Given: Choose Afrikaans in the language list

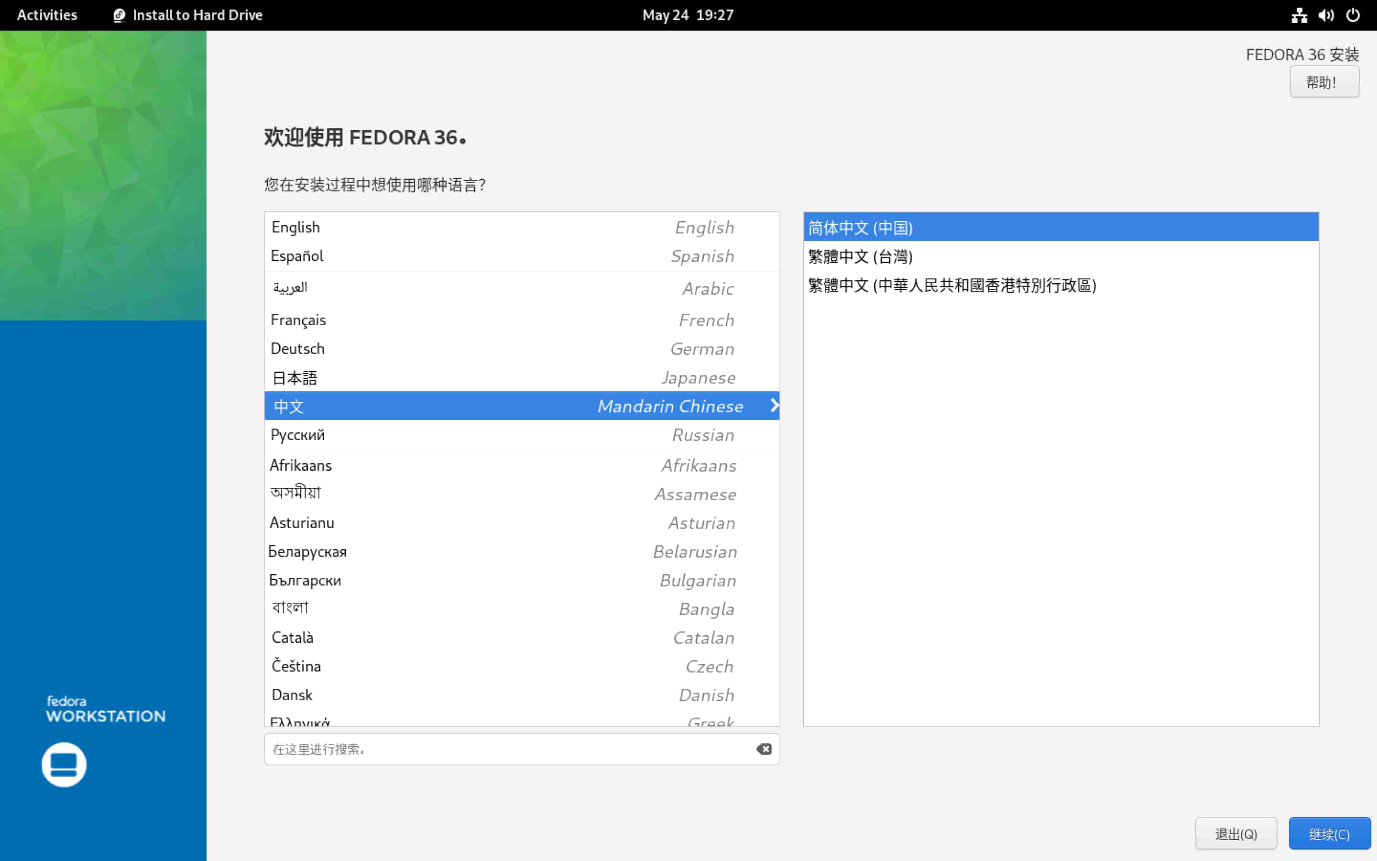Looking at the screenshot, I should click(x=522, y=465).
